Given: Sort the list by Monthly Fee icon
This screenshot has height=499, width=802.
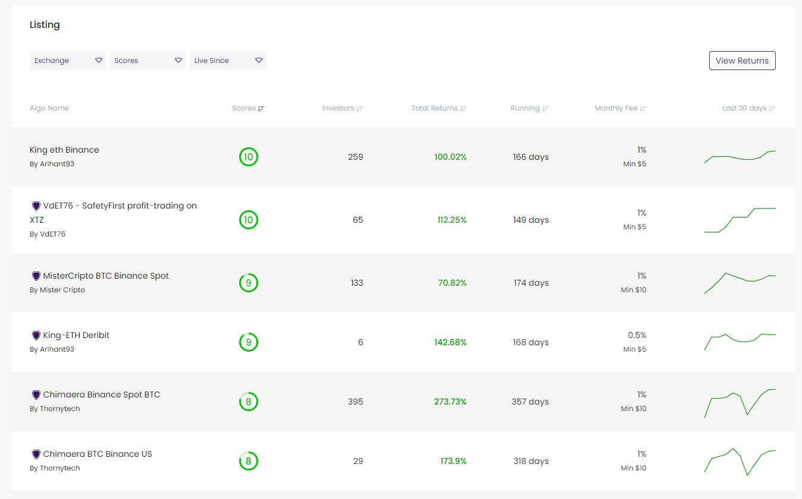Looking at the screenshot, I should point(643,109).
